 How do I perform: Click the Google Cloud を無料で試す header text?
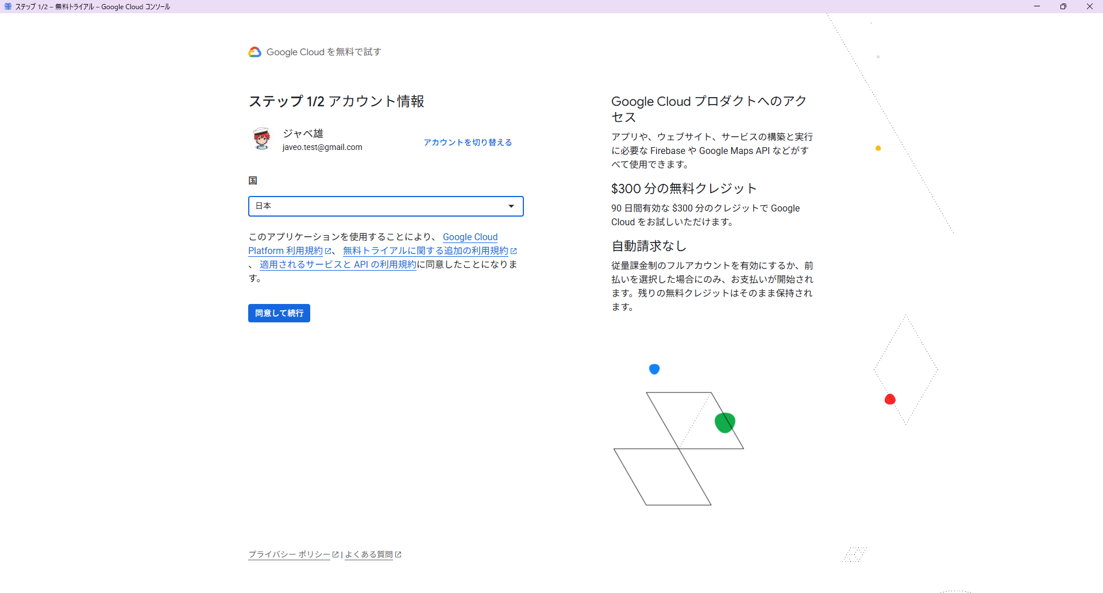(x=324, y=52)
